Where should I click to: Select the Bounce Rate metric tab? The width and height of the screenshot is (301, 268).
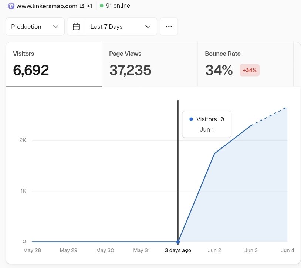point(246,64)
